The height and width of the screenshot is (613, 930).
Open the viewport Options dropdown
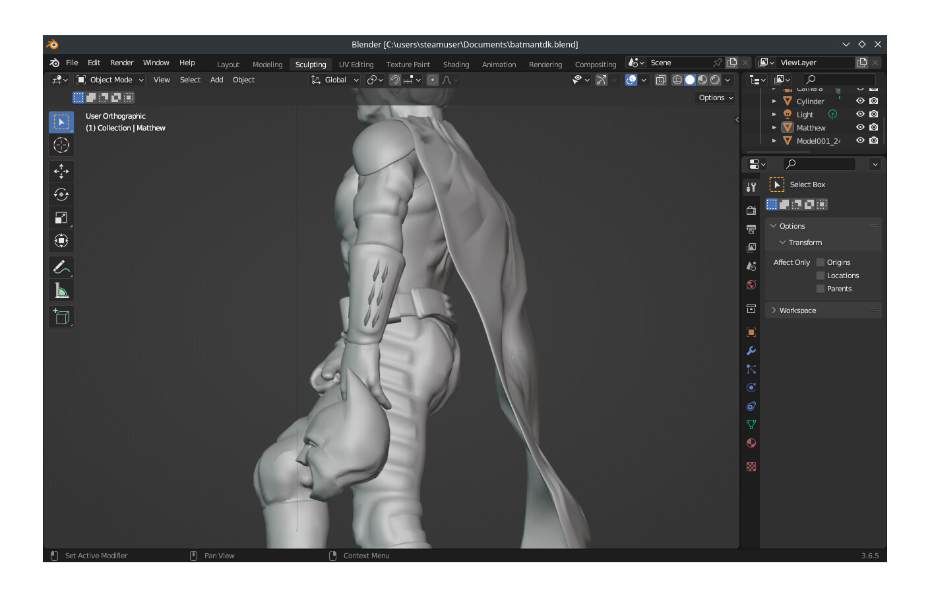coord(716,98)
